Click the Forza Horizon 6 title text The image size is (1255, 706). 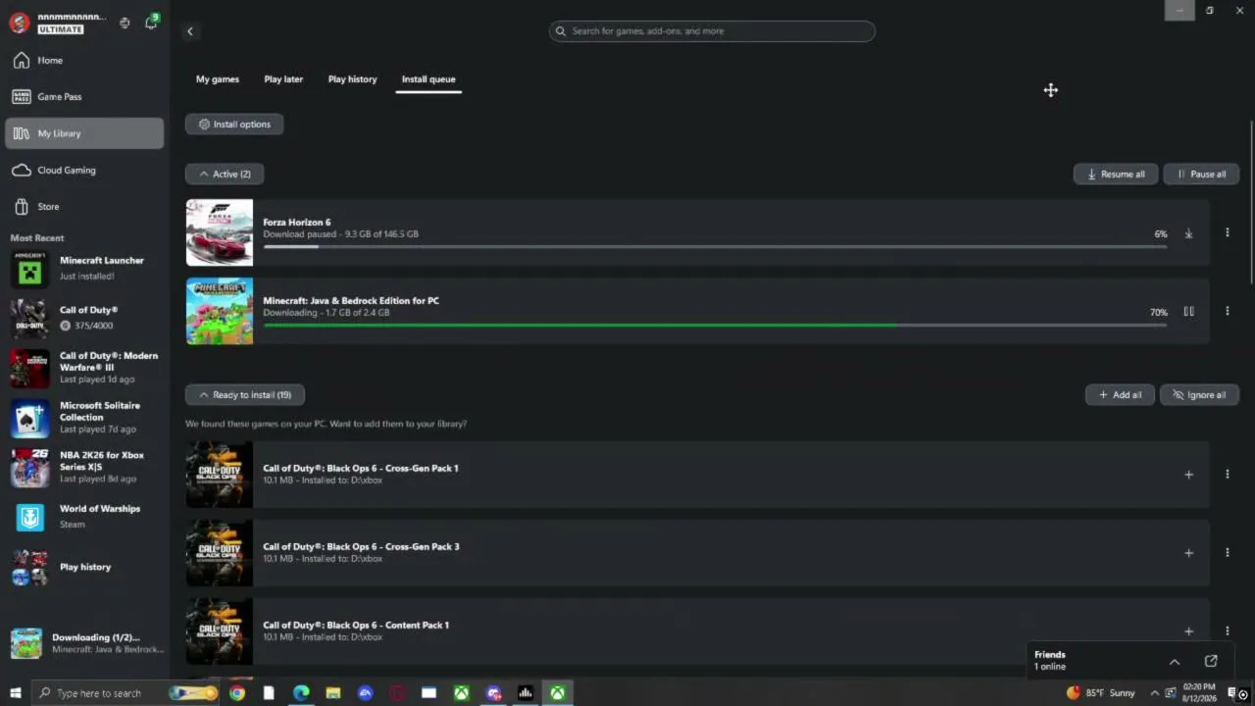point(297,223)
